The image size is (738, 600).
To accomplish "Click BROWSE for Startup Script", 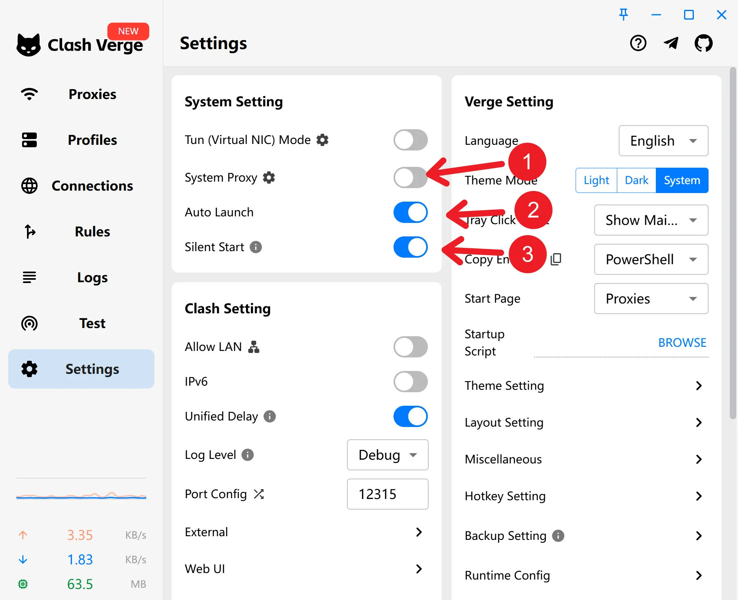I will [682, 343].
